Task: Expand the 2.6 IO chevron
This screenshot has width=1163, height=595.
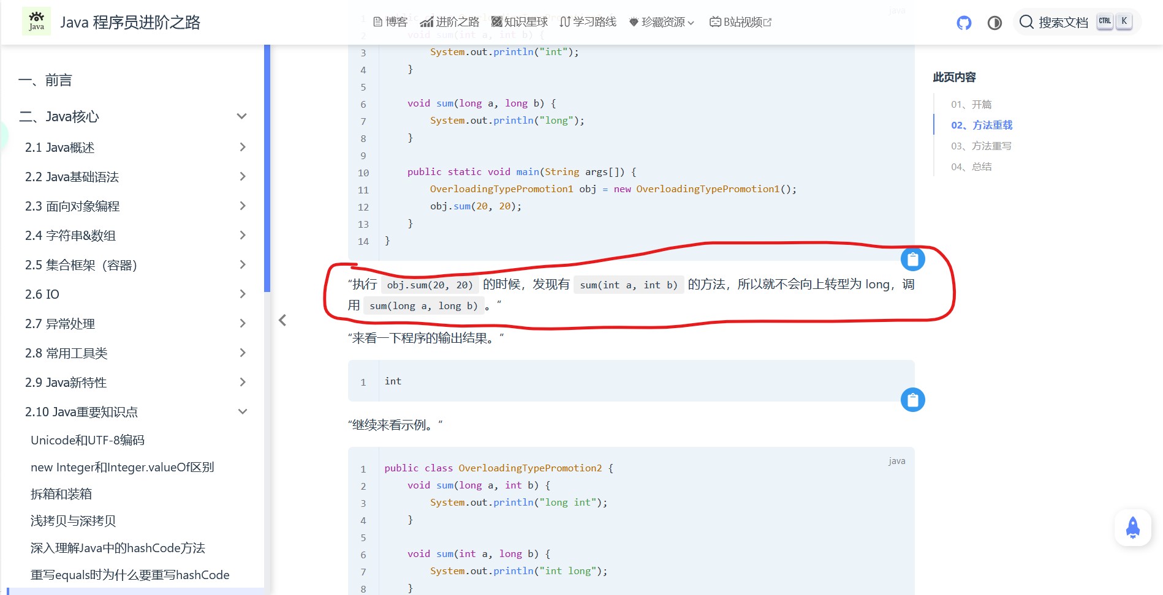Action: tap(243, 294)
